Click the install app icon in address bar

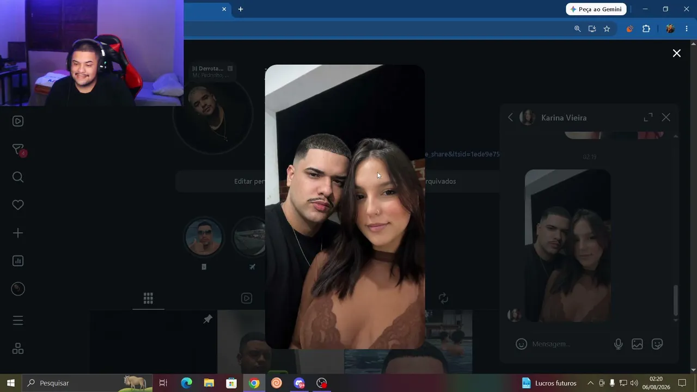click(x=592, y=29)
